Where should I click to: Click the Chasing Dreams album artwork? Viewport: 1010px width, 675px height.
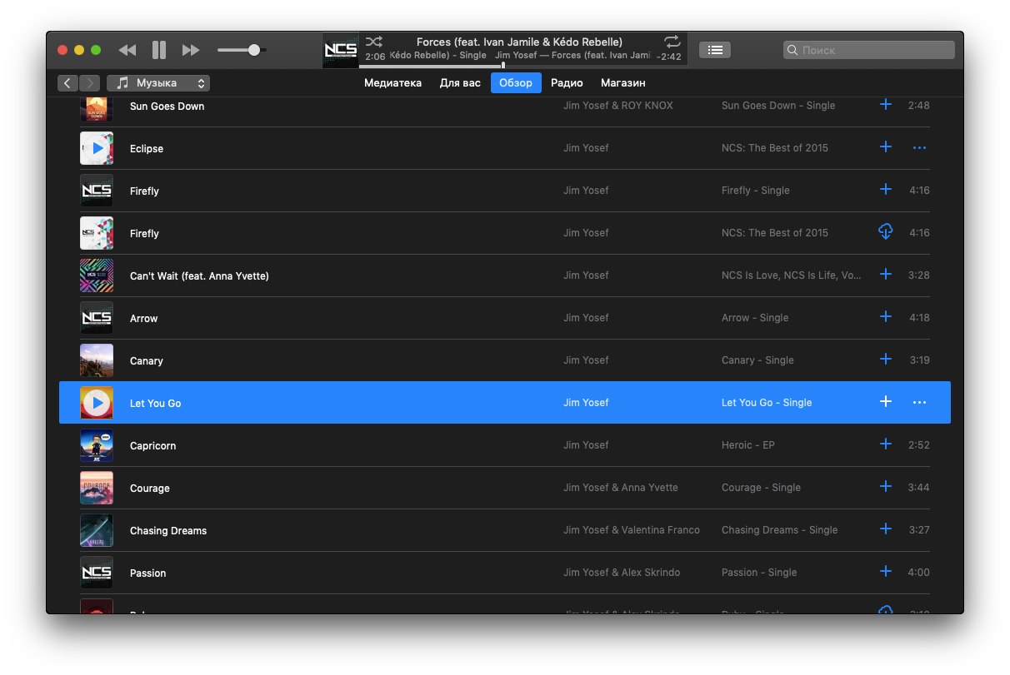[97, 530]
